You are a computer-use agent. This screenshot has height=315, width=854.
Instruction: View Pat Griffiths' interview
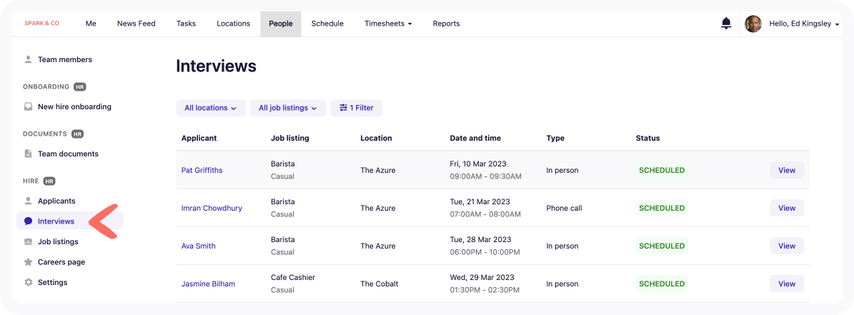pos(786,170)
